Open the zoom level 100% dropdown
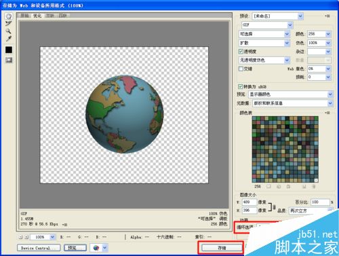The image size is (339, 256). 43,237
